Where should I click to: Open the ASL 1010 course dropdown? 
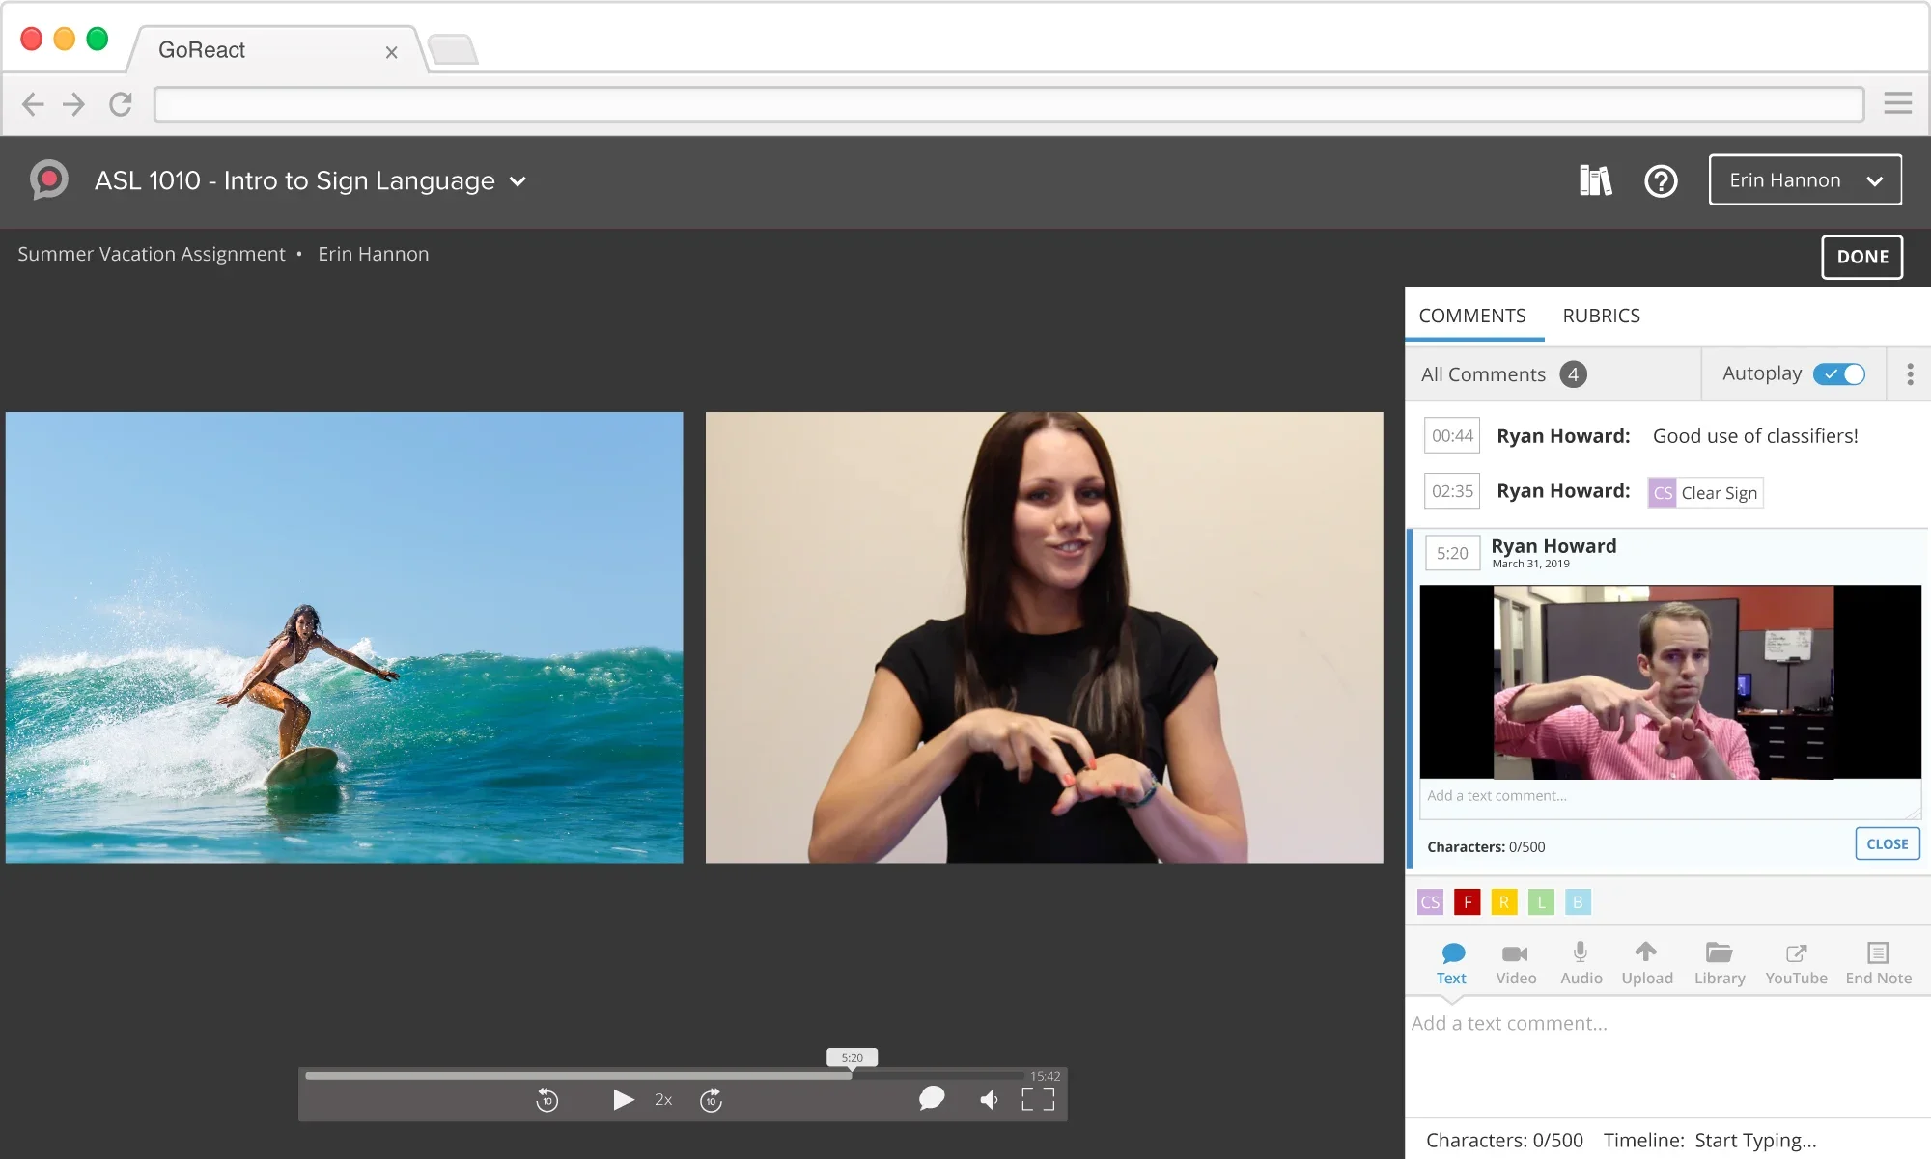click(x=518, y=181)
